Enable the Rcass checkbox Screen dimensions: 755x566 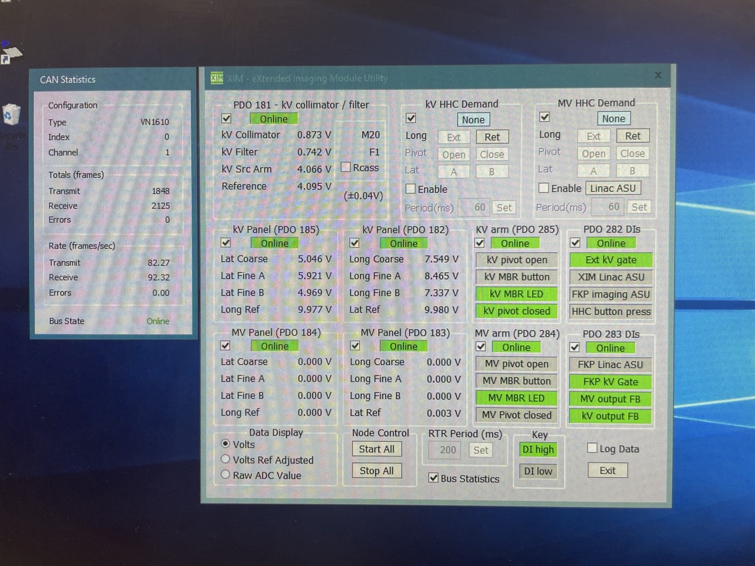[x=346, y=167]
